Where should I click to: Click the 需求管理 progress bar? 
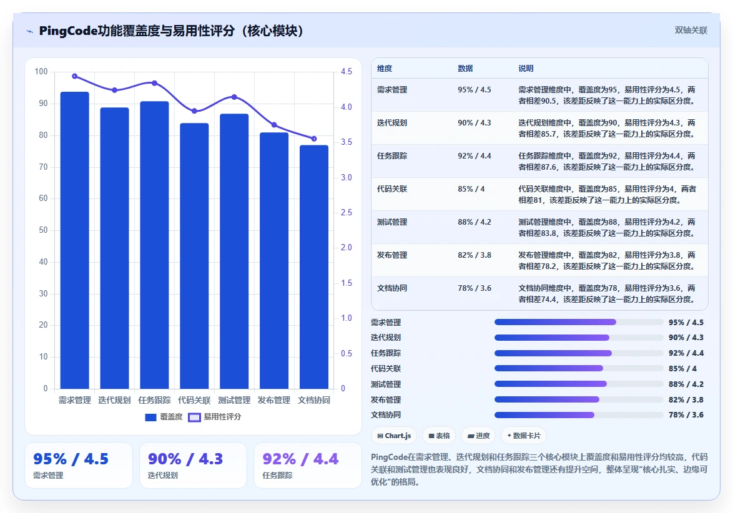click(x=579, y=322)
